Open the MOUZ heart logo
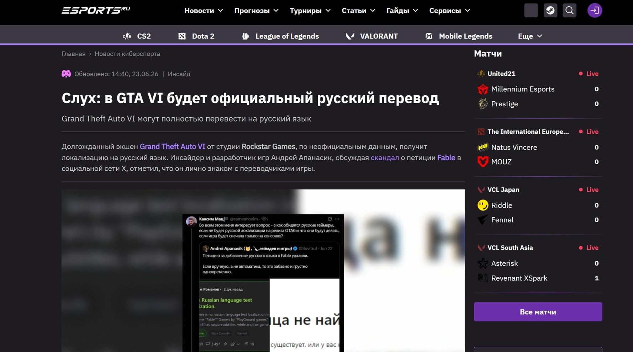This screenshot has width=633, height=352. click(483, 162)
